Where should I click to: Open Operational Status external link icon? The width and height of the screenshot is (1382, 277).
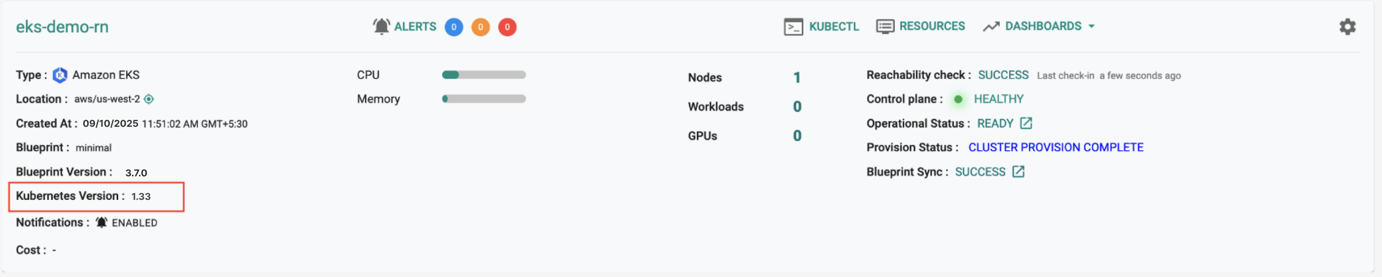pos(1026,124)
